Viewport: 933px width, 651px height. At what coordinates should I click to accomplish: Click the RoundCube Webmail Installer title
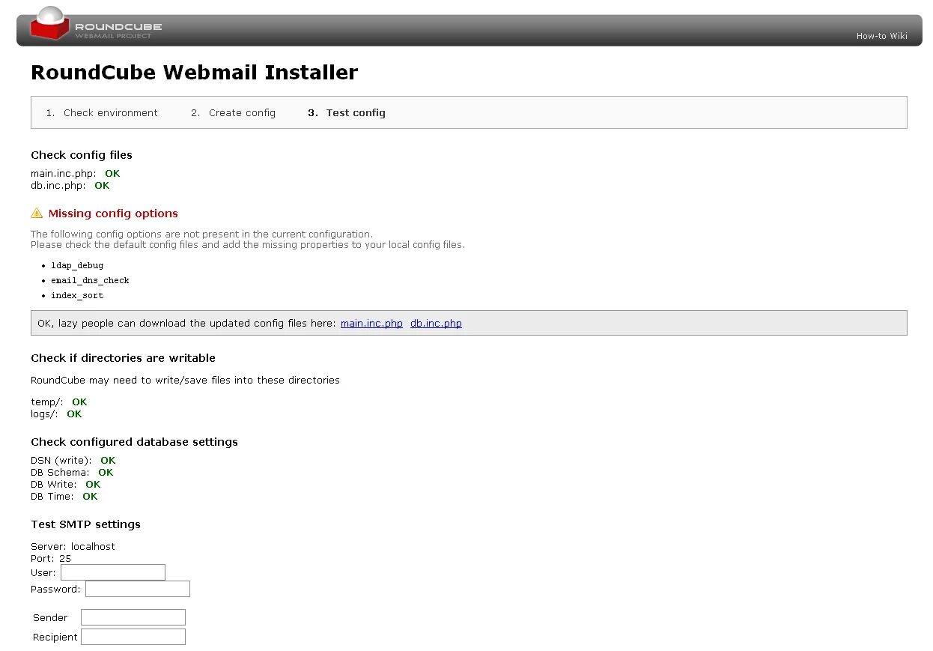click(x=194, y=73)
